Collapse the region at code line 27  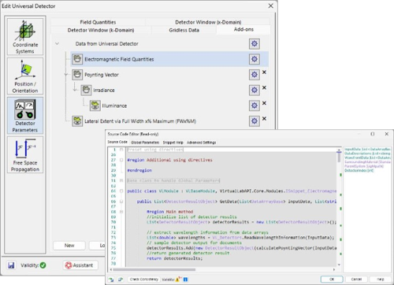pyautogui.click(x=121, y=160)
